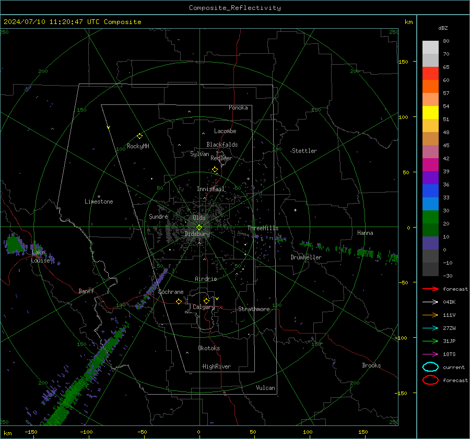Select the dark green 10-20 dBZ swatch

430,230
